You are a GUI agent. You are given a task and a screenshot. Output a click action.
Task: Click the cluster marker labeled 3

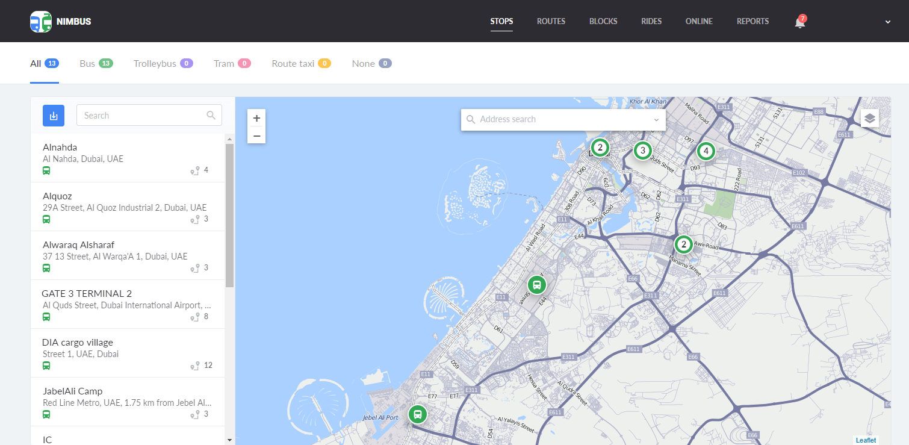[x=642, y=151]
